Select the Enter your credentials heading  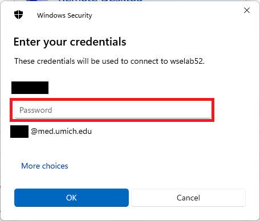click(x=70, y=42)
